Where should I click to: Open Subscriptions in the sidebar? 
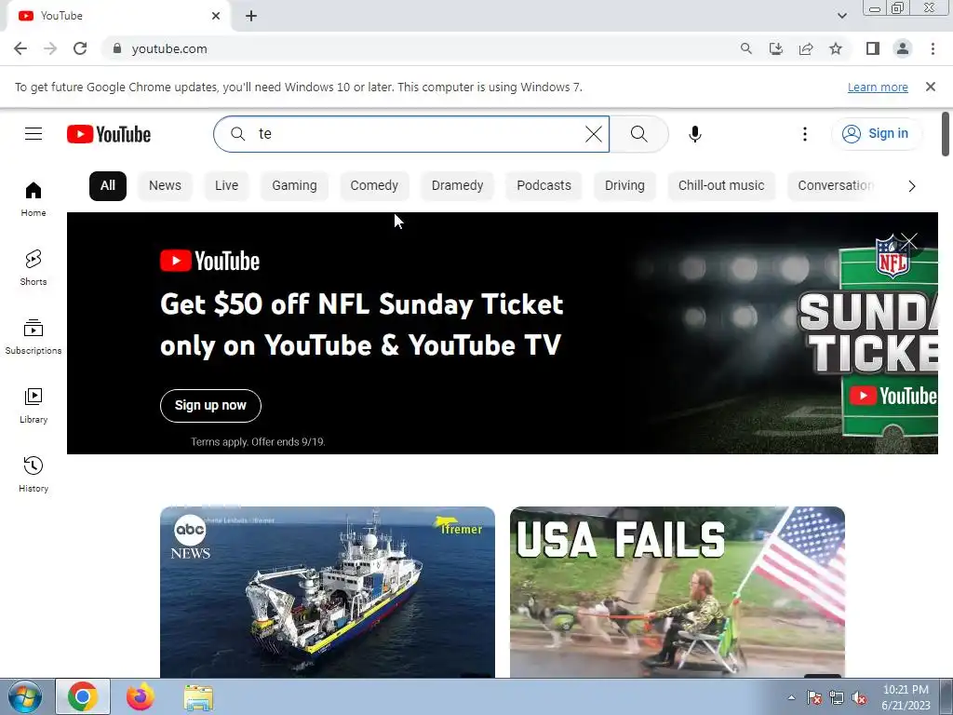pos(34,336)
